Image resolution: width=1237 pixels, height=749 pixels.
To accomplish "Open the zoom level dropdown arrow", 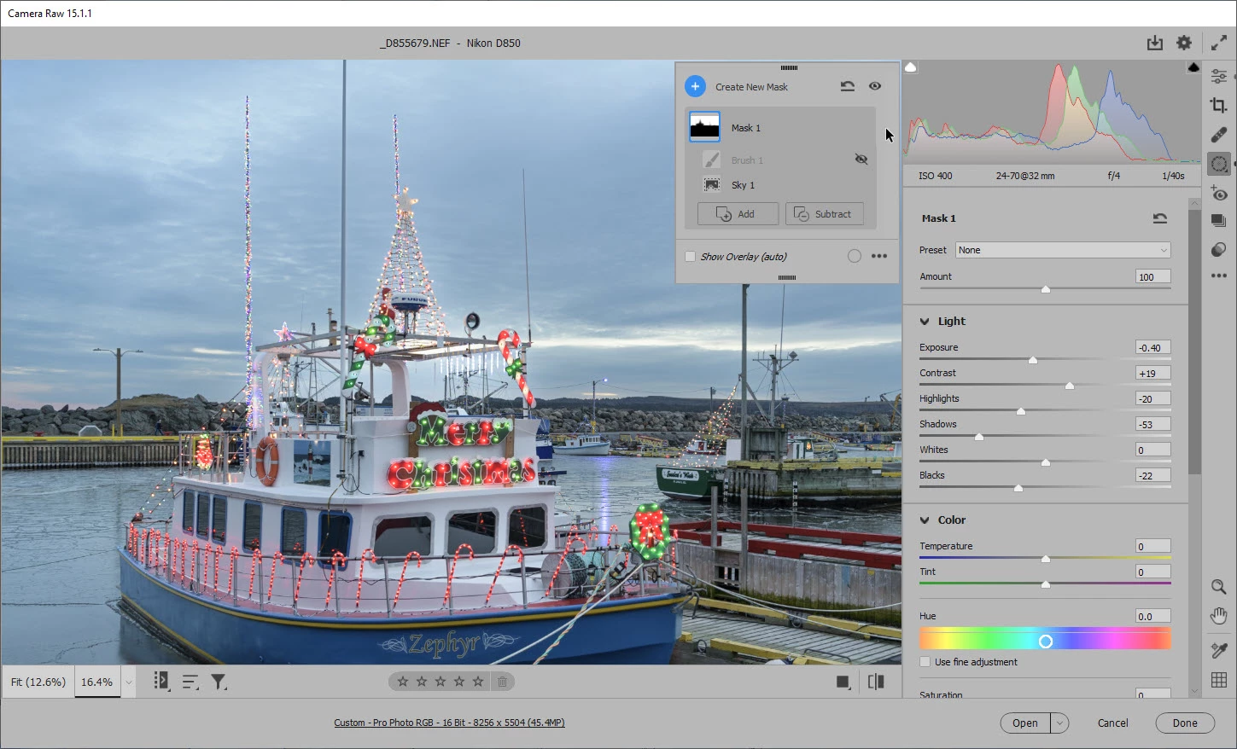I will (x=128, y=682).
